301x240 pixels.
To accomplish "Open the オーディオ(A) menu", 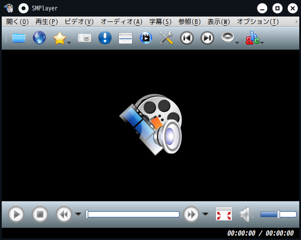I will 122,22.
